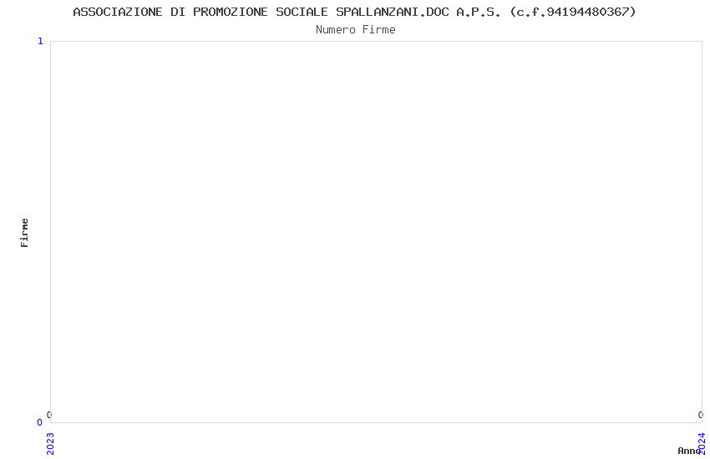Click the 2024 x-axis tick label
The height and width of the screenshot is (459, 710).
[x=702, y=444]
